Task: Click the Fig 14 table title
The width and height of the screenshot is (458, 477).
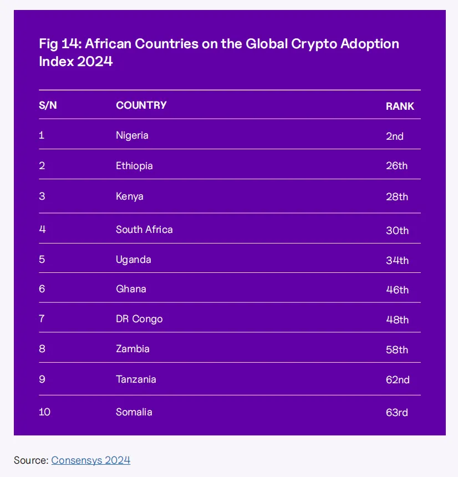Action: (218, 52)
